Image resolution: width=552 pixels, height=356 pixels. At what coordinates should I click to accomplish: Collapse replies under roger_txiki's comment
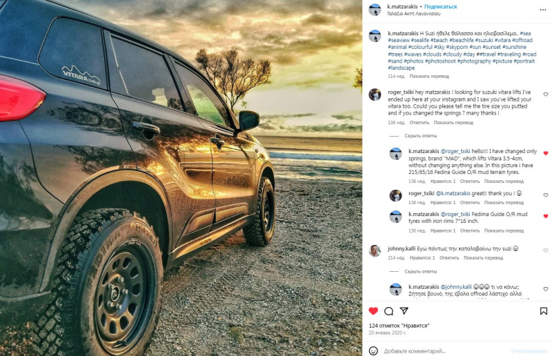coord(420,135)
